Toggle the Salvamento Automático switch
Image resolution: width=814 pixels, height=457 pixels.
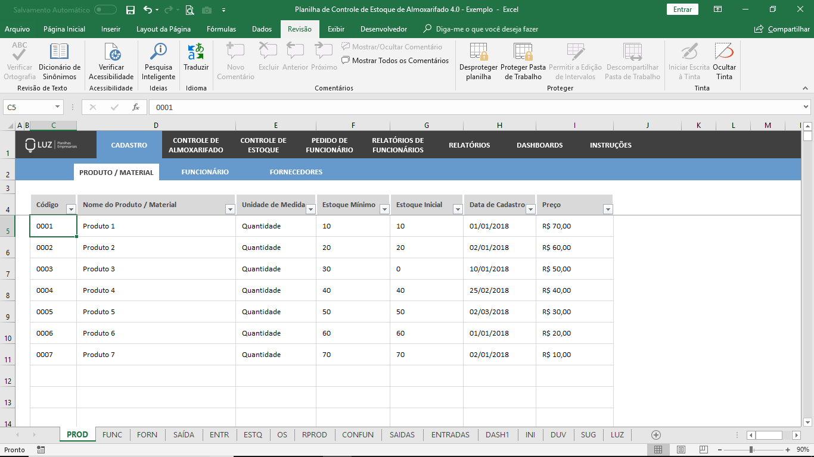tap(105, 10)
